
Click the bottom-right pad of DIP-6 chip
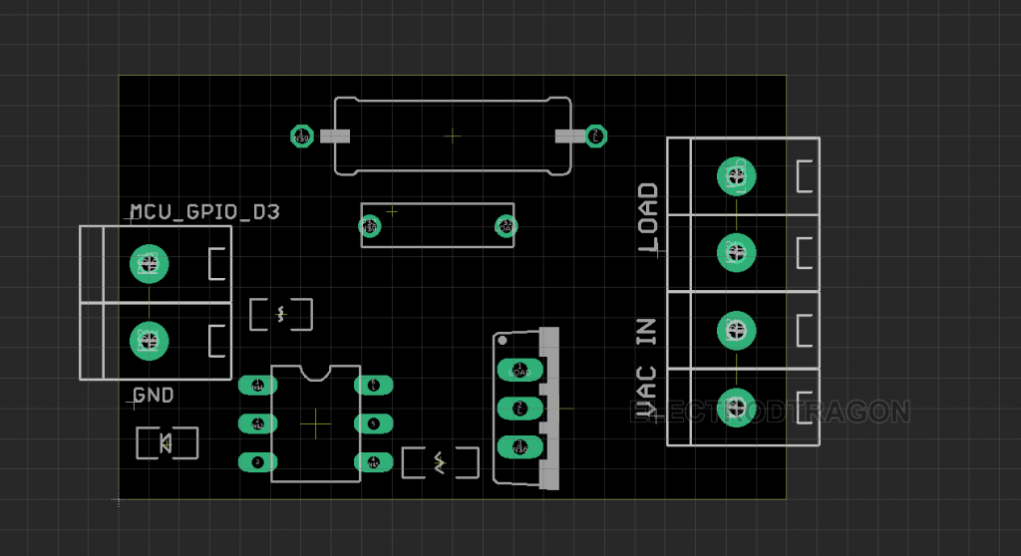374,461
